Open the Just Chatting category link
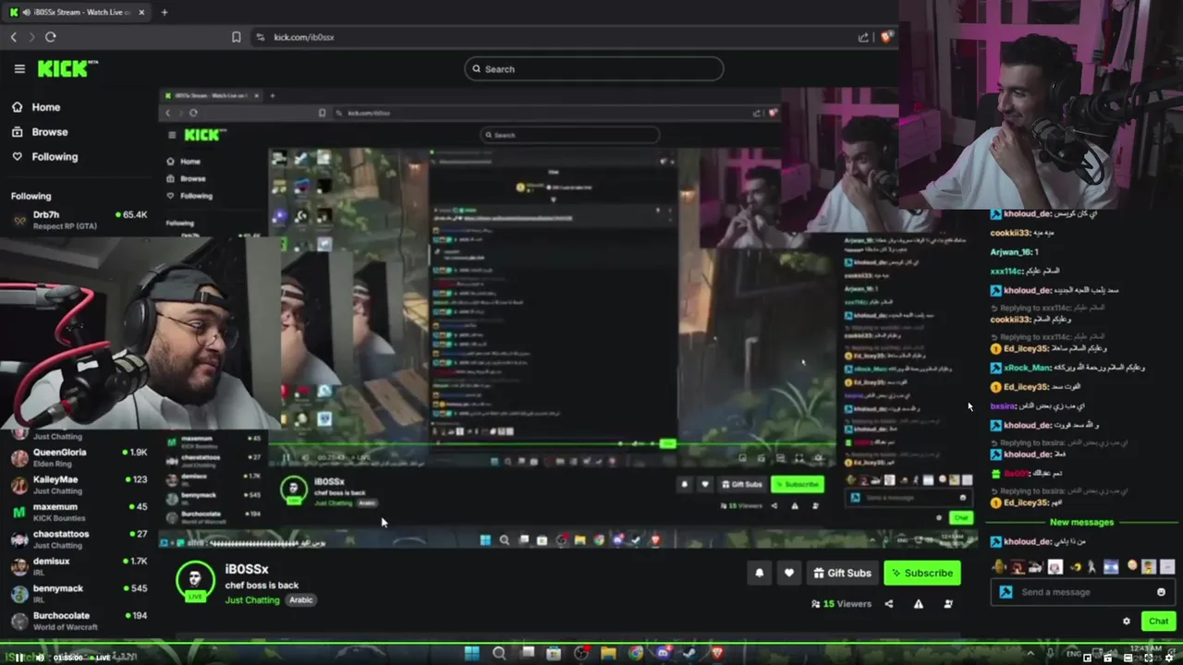 (252, 600)
